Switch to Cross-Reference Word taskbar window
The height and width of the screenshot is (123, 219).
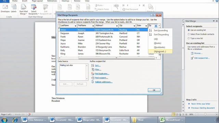tap(34, 120)
